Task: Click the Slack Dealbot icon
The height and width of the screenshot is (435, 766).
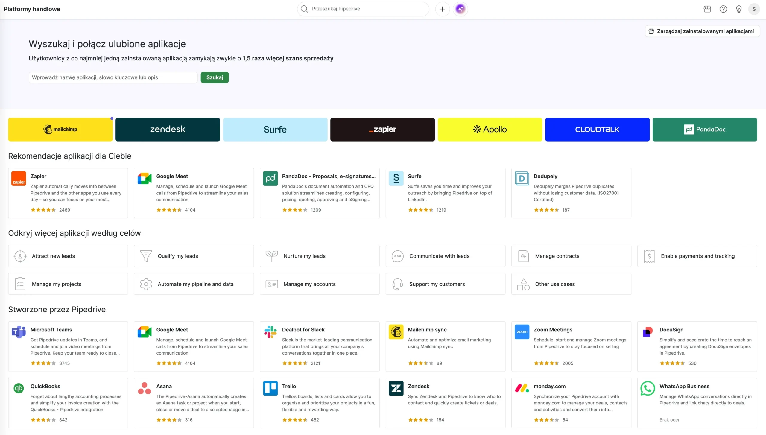Action: click(270, 332)
